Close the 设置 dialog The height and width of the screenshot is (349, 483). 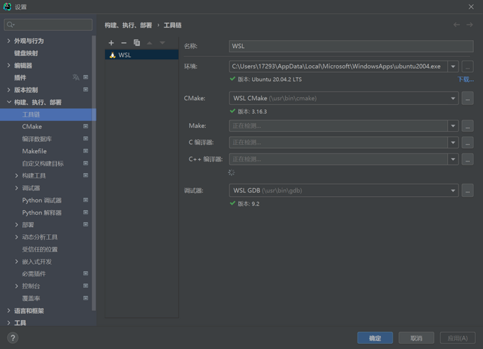click(x=471, y=7)
